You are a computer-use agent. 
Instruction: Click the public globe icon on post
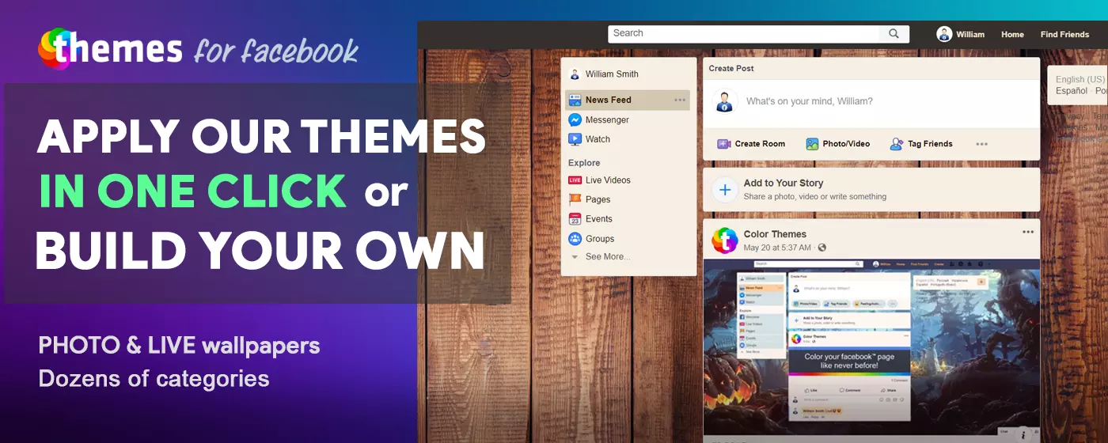822,248
